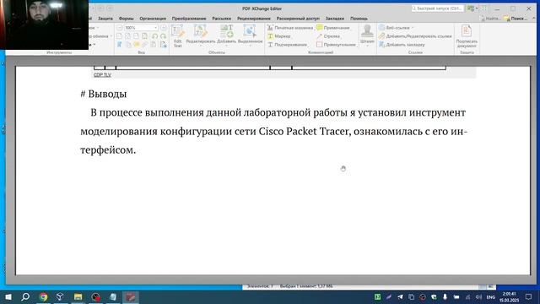Click the word терфейсом in the document
Viewport: 540px width, 304px height.
tap(108, 150)
